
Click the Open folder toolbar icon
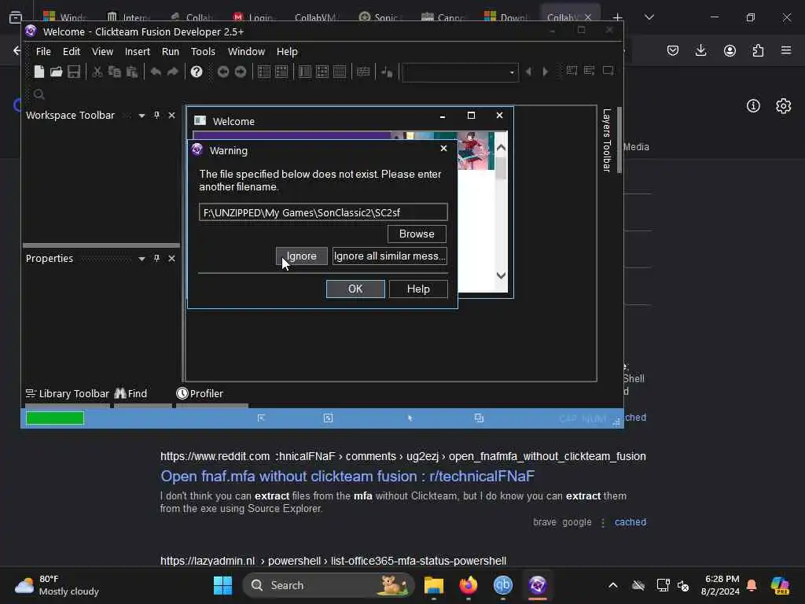point(56,72)
